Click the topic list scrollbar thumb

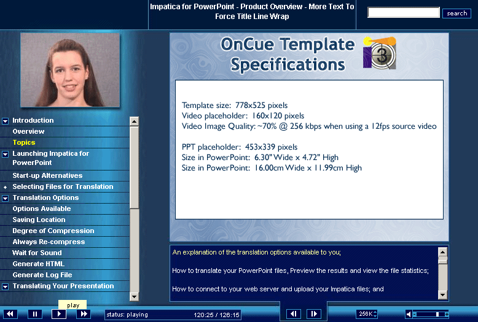click(134, 167)
